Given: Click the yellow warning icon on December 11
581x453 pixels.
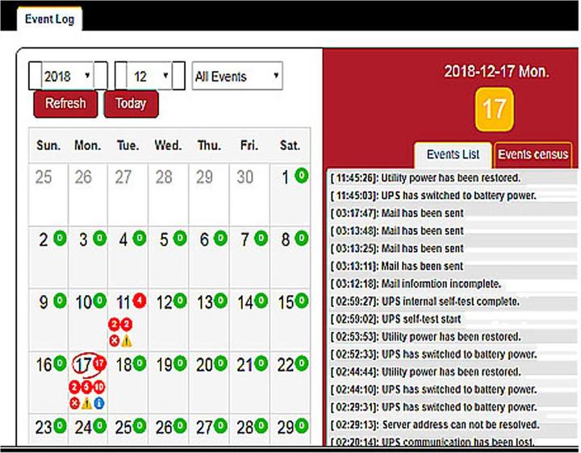Looking at the screenshot, I should 126,341.
